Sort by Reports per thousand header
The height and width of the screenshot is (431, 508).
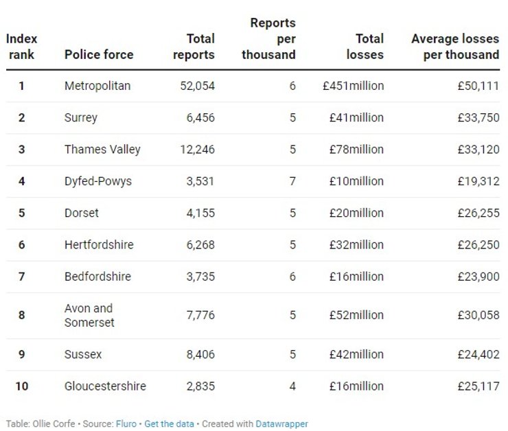pyautogui.click(x=269, y=38)
